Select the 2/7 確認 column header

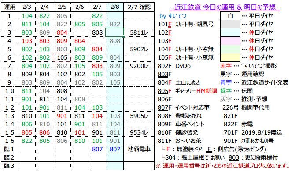(x=139, y=7)
